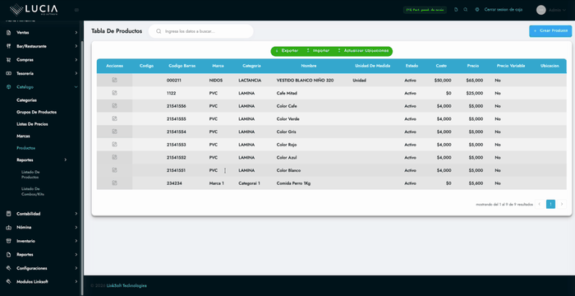
Task: Open the Admin user dropdown
Action: (551, 11)
